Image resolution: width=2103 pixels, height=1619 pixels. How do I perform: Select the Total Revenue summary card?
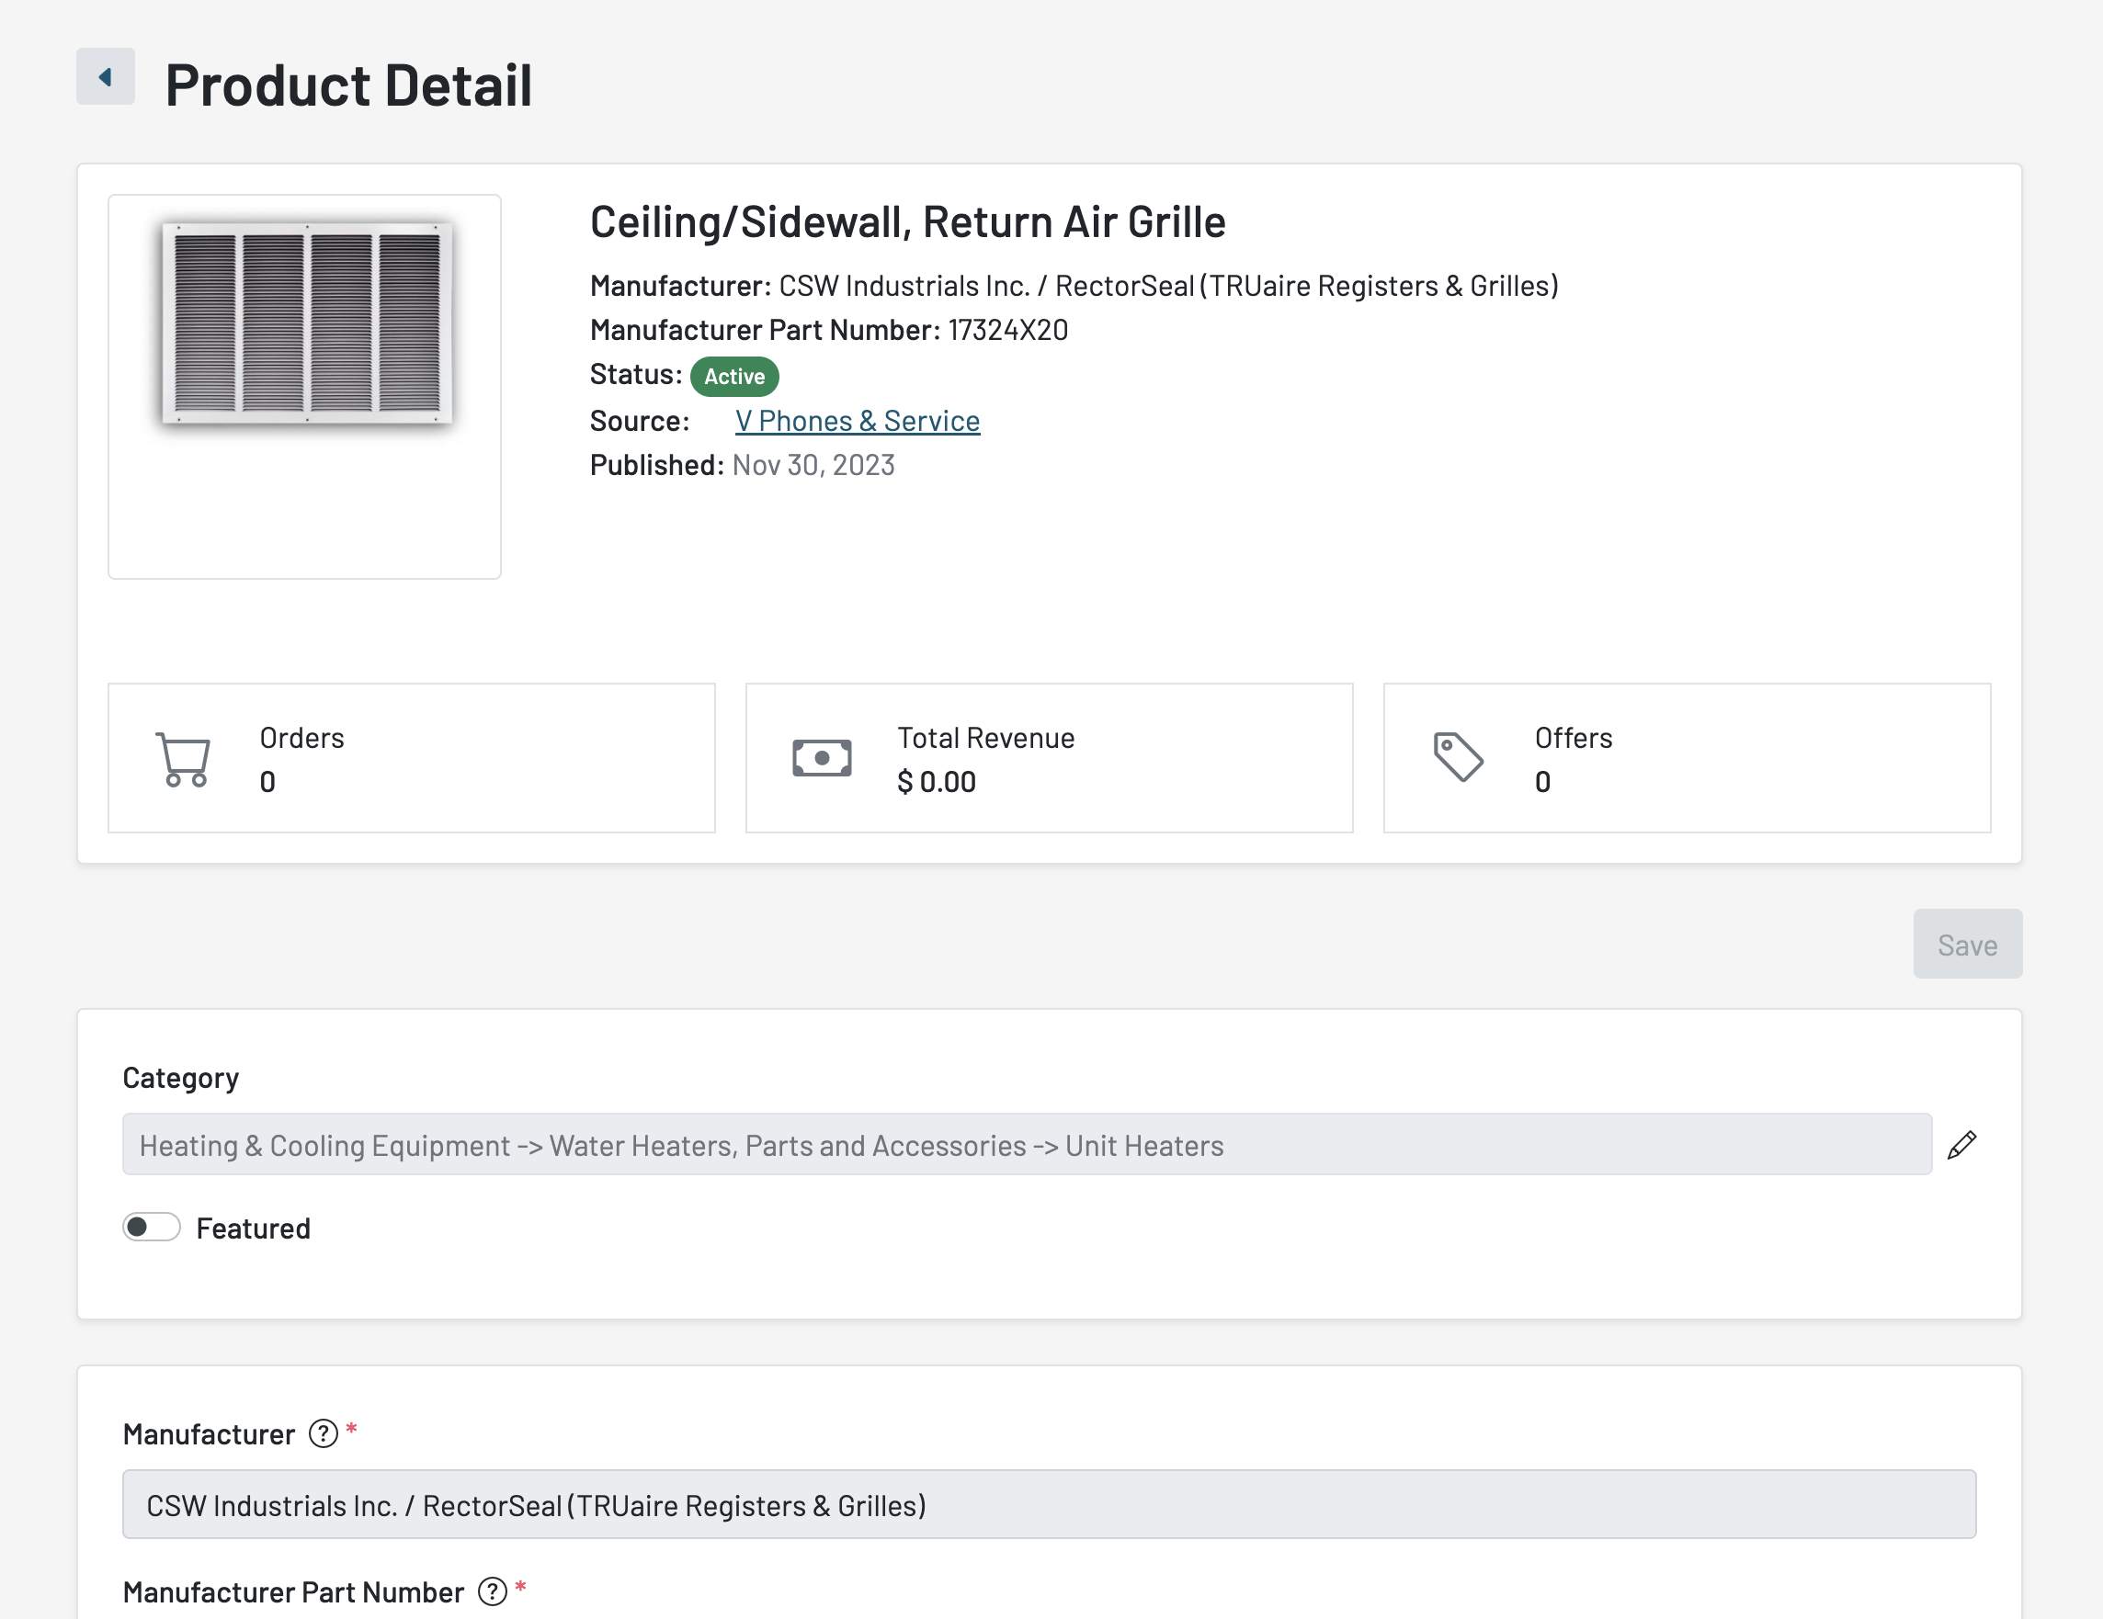pyautogui.click(x=1049, y=758)
